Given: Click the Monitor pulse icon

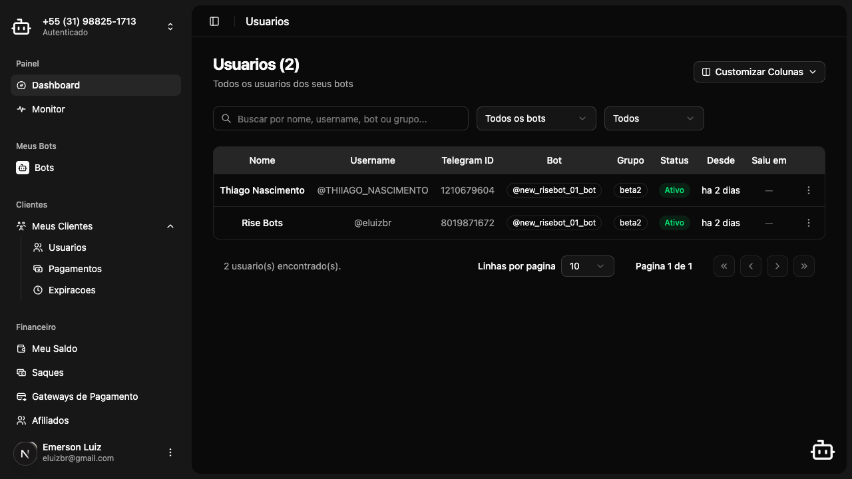Looking at the screenshot, I should click(x=21, y=109).
